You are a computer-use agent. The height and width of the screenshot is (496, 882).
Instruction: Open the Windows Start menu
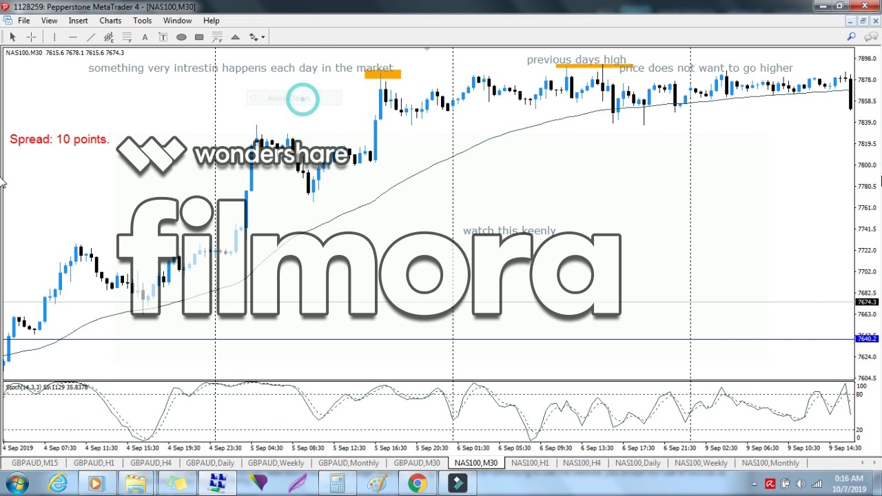pos(16,484)
